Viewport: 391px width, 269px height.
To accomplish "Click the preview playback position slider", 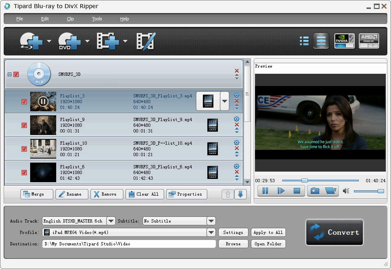I will click(320, 181).
